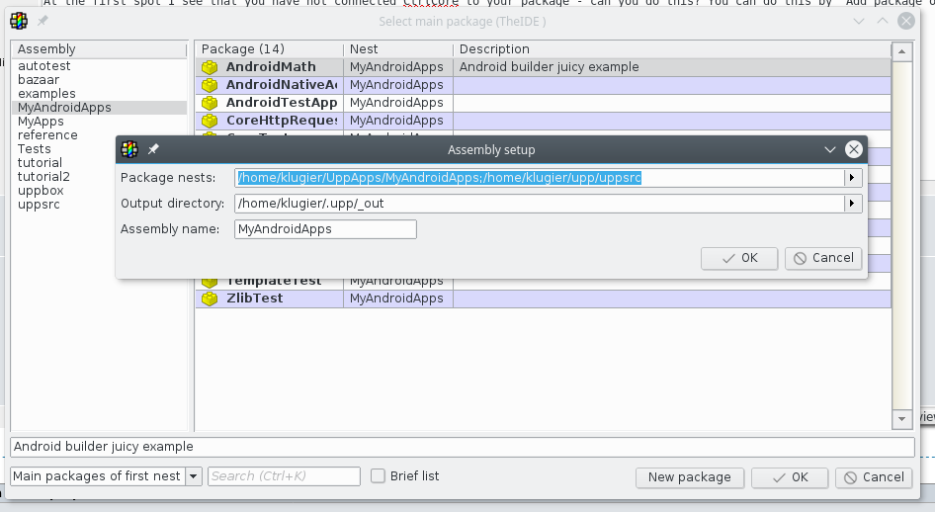
Task: Select the uppsrc assembly
Action: [40, 205]
